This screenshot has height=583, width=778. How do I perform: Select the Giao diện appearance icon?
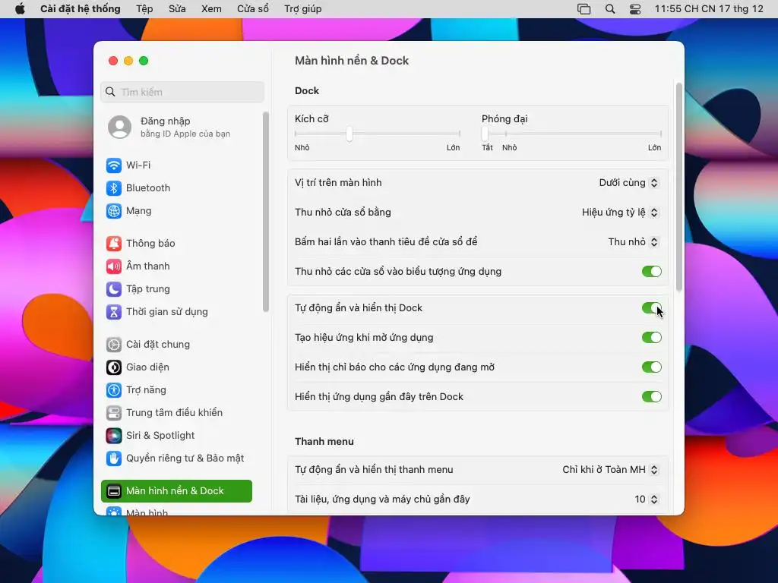click(114, 367)
